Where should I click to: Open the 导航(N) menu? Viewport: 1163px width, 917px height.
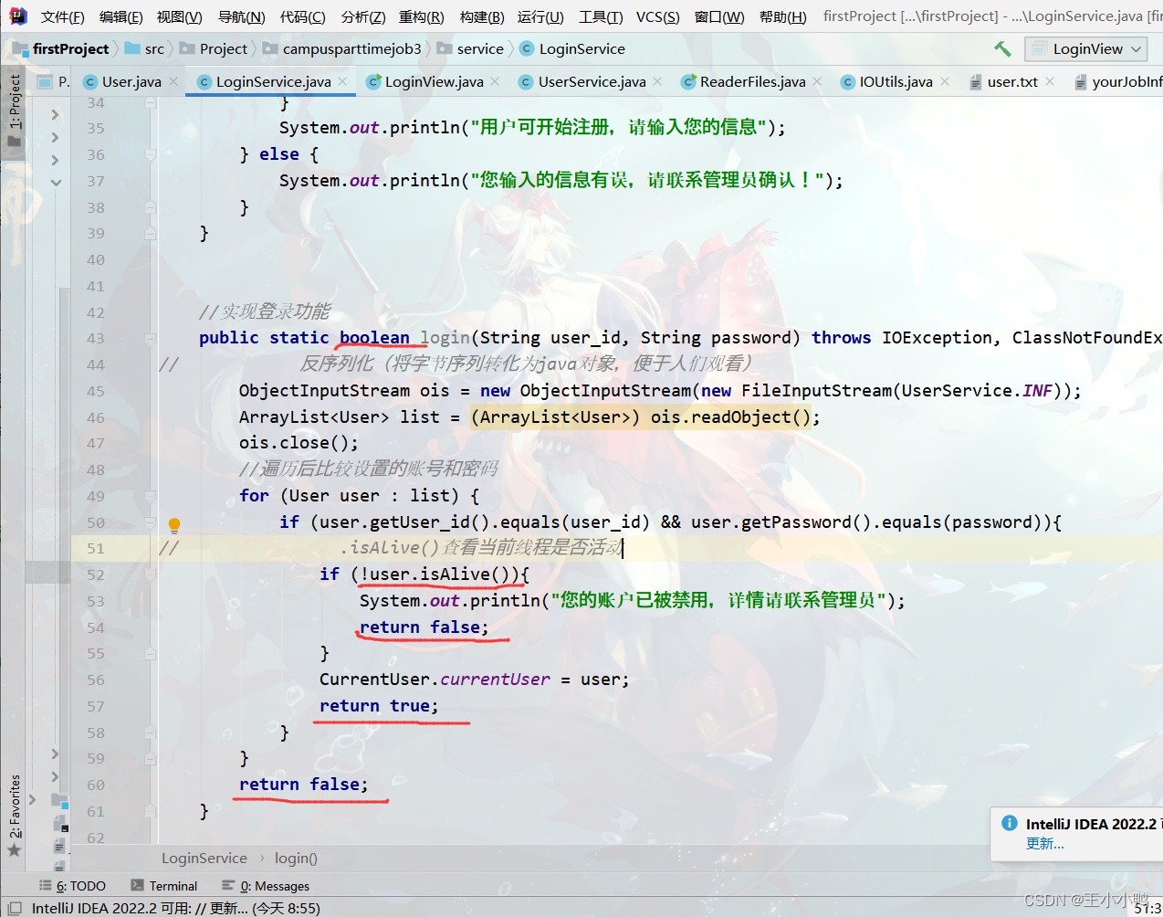tap(241, 16)
